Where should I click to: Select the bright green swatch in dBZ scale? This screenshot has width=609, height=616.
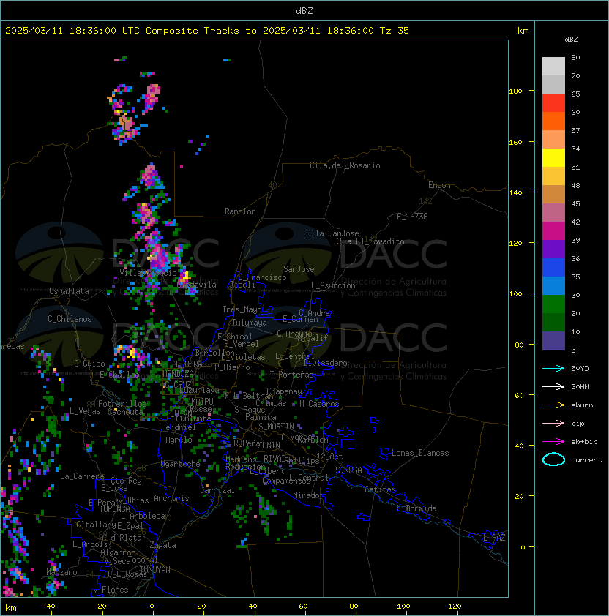(x=553, y=304)
